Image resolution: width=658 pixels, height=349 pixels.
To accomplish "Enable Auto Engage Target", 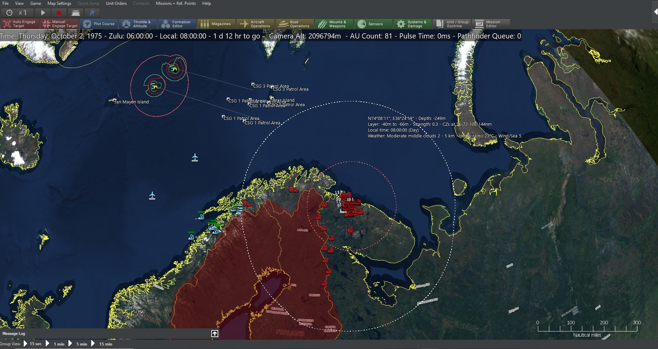I will (x=20, y=24).
